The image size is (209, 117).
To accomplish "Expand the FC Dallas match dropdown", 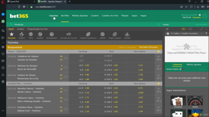I will [201, 33].
